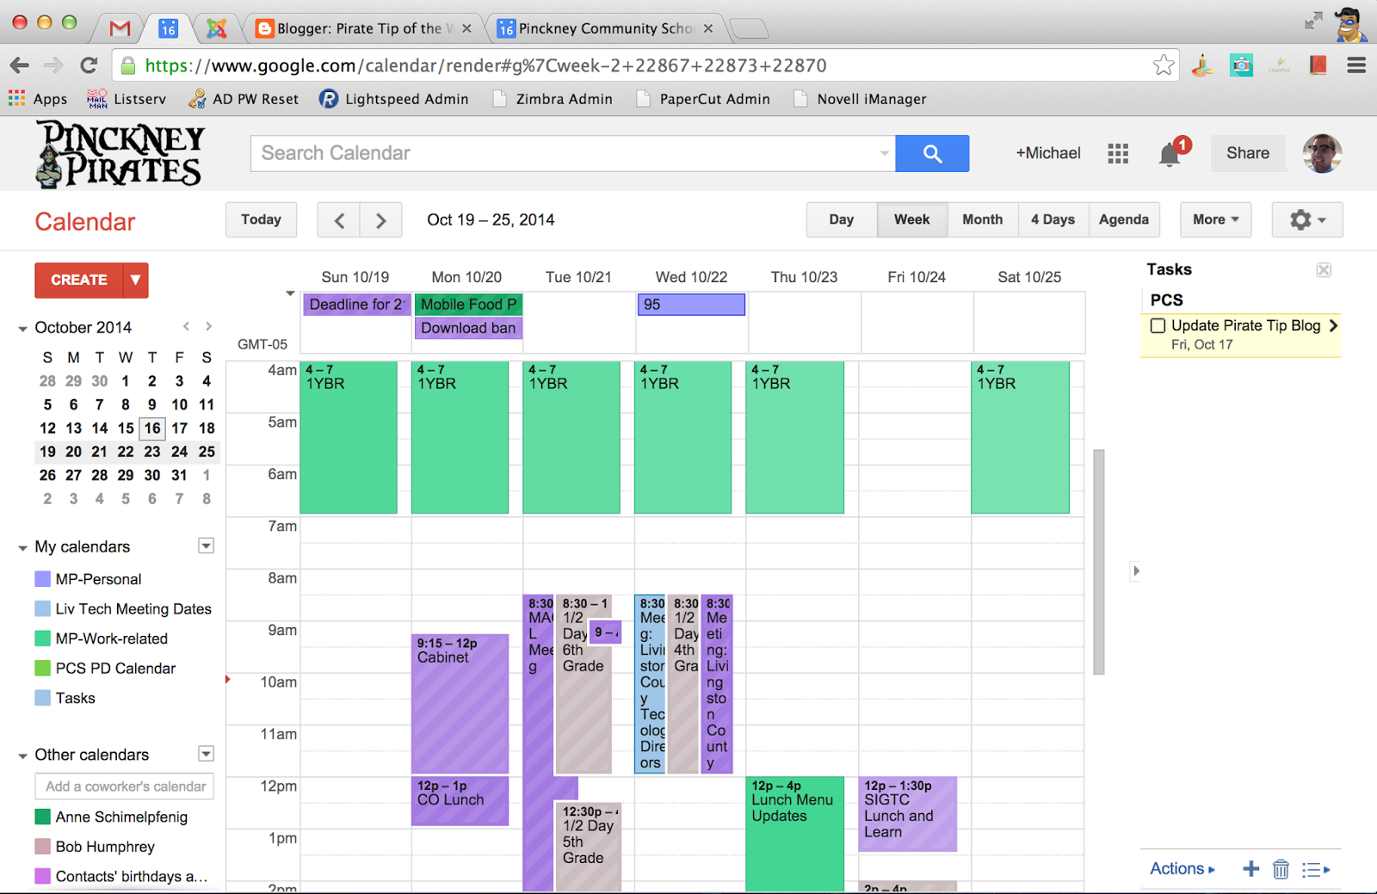Go to previous week arrow
The height and width of the screenshot is (894, 1377).
[x=339, y=220]
